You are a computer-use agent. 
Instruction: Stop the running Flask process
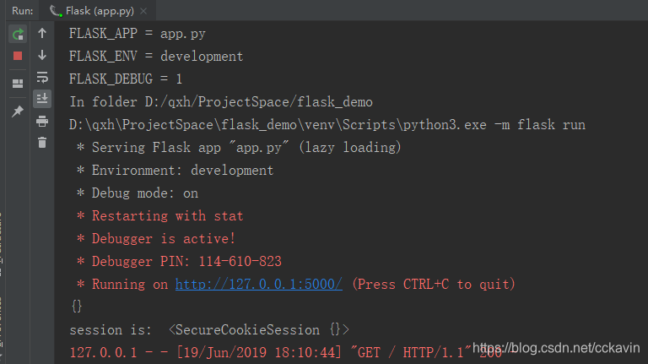(18, 56)
